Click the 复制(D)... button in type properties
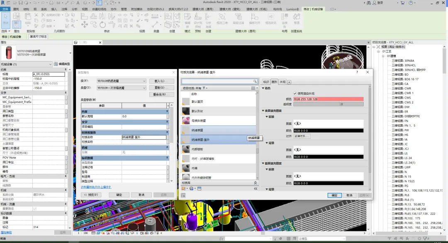 pyautogui.click(x=158, y=88)
